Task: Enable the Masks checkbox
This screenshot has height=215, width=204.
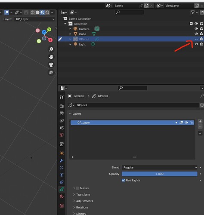Action: click(x=77, y=188)
